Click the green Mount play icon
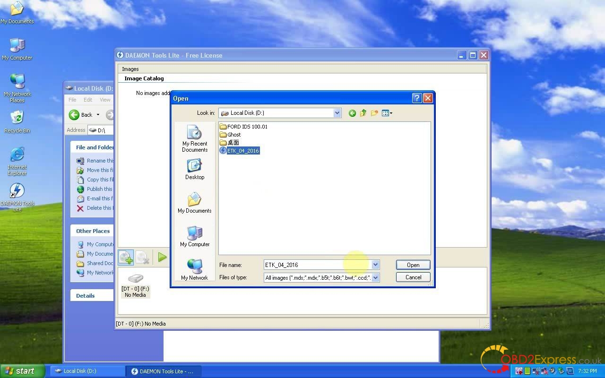 [162, 257]
